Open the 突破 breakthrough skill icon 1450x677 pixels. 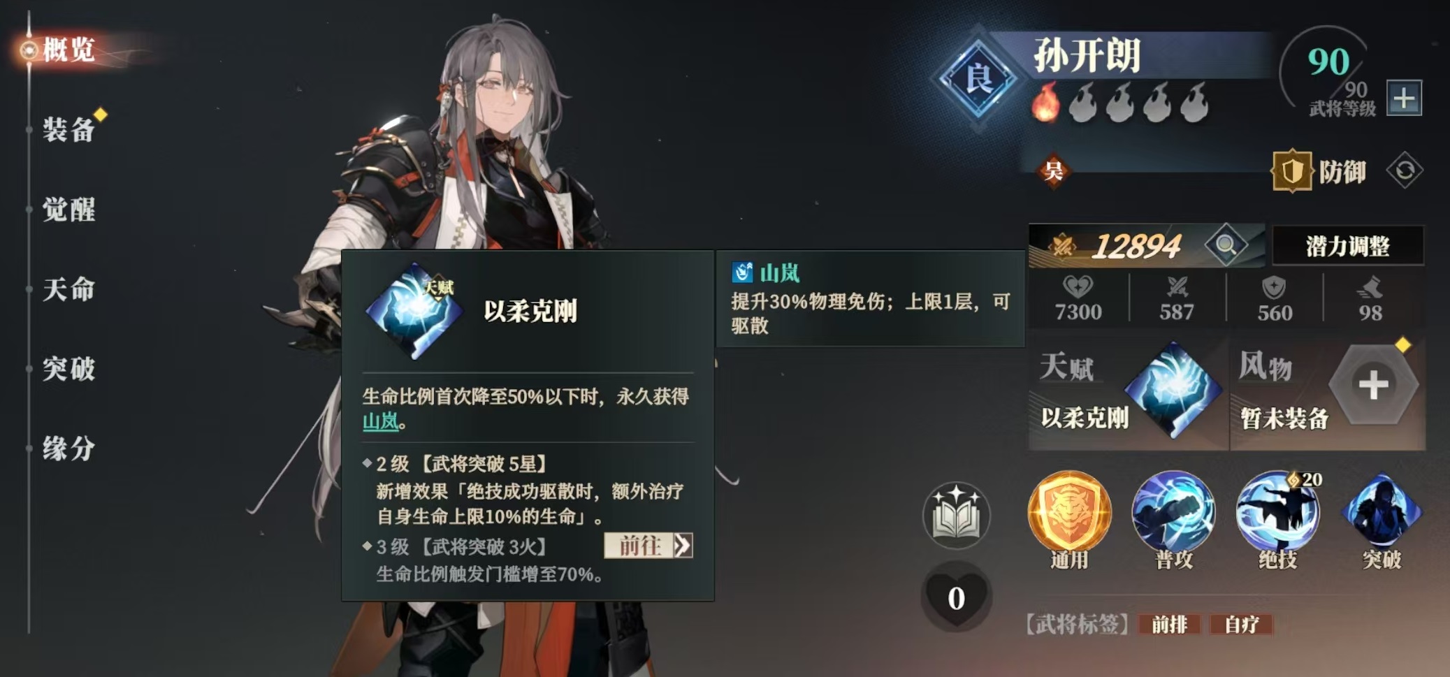pos(1382,512)
